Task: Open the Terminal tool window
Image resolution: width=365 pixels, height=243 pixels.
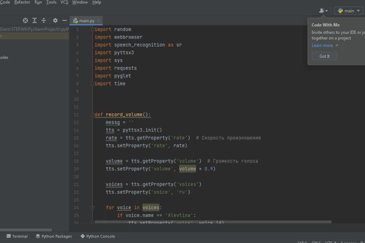Action: pos(17,236)
